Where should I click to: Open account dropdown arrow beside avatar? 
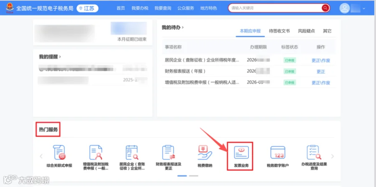tap(364, 8)
